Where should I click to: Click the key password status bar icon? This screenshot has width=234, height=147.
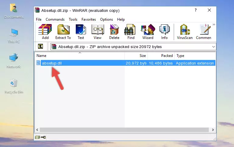43,137
